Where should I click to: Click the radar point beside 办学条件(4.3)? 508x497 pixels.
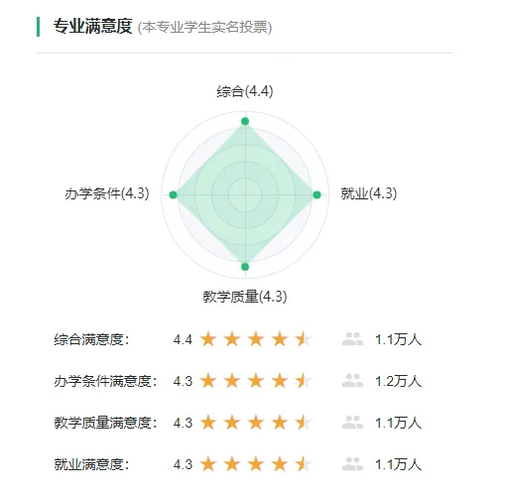coord(173,194)
